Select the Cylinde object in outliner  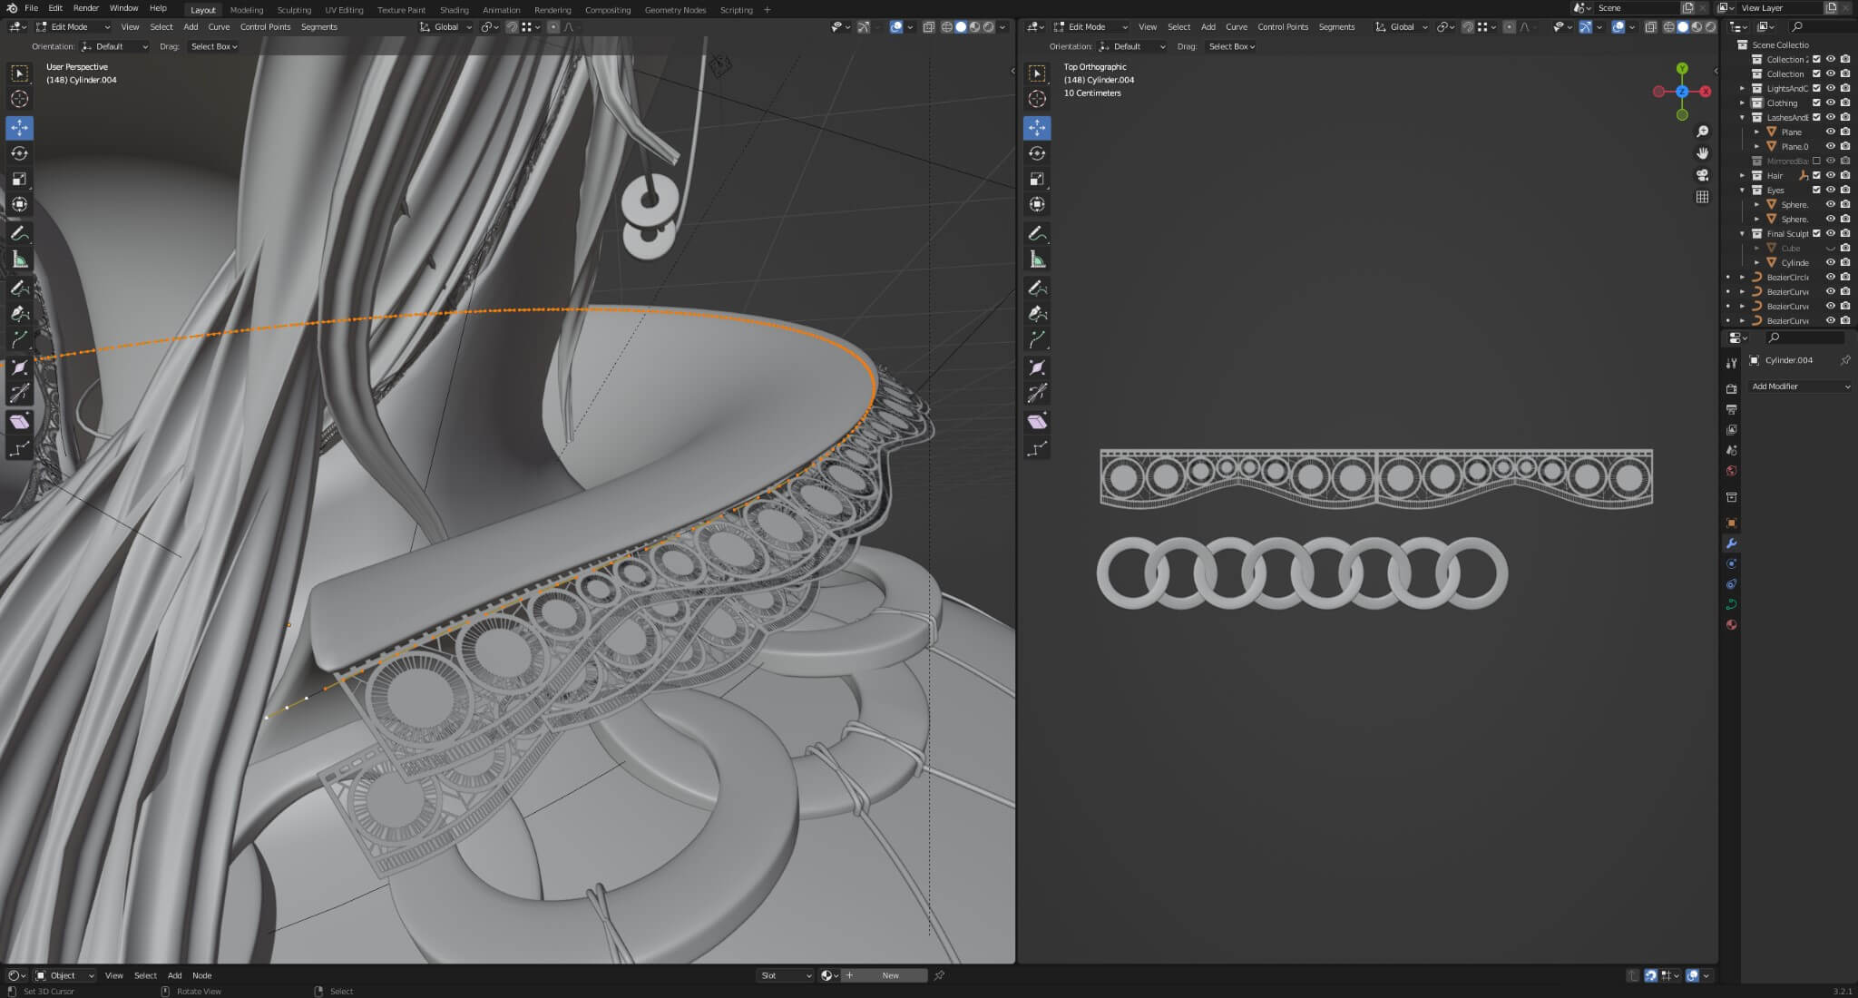tap(1794, 262)
